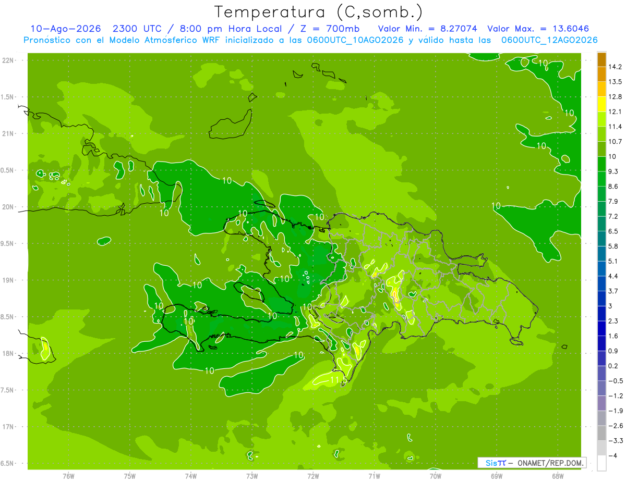Click the "18N" latitude axis label
Image resolution: width=626 pixels, height=483 pixels.
8,353
